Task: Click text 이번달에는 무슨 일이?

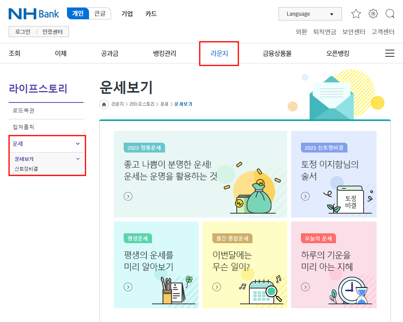Action: pos(232,261)
